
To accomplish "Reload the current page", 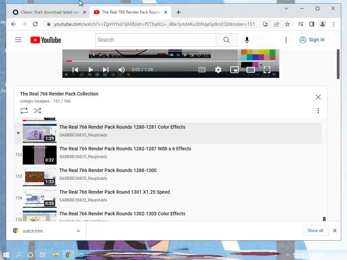I will [x=35, y=24].
